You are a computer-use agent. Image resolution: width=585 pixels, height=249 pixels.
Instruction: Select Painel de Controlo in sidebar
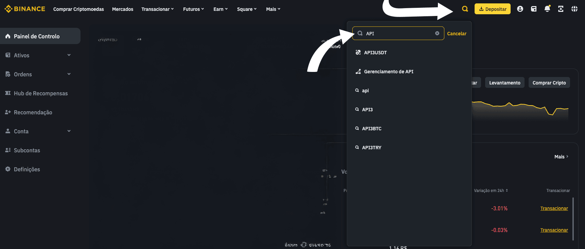pyautogui.click(x=40, y=36)
